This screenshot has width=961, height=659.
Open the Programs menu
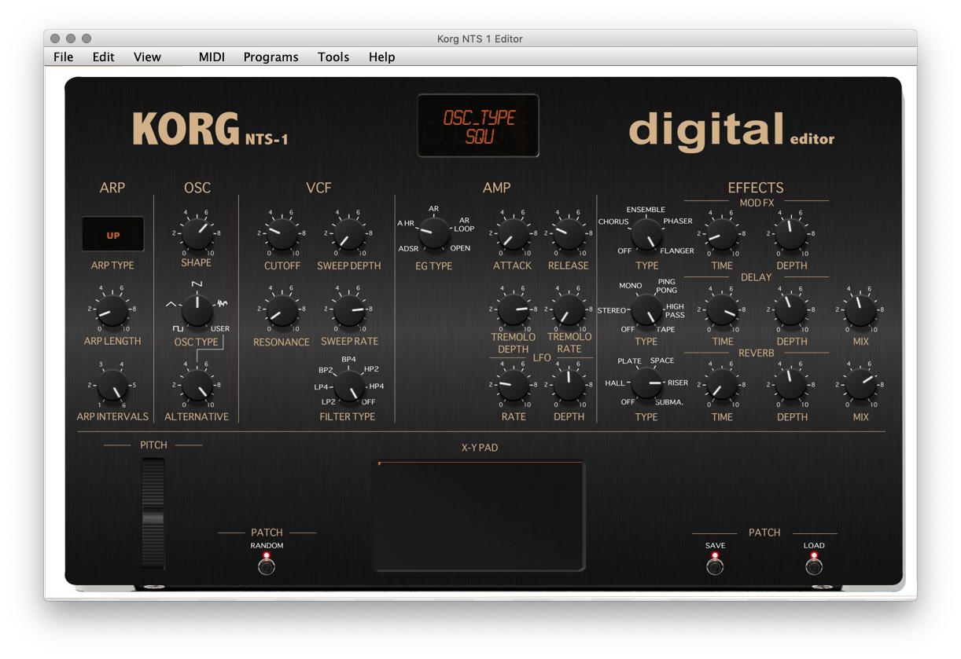tap(271, 57)
